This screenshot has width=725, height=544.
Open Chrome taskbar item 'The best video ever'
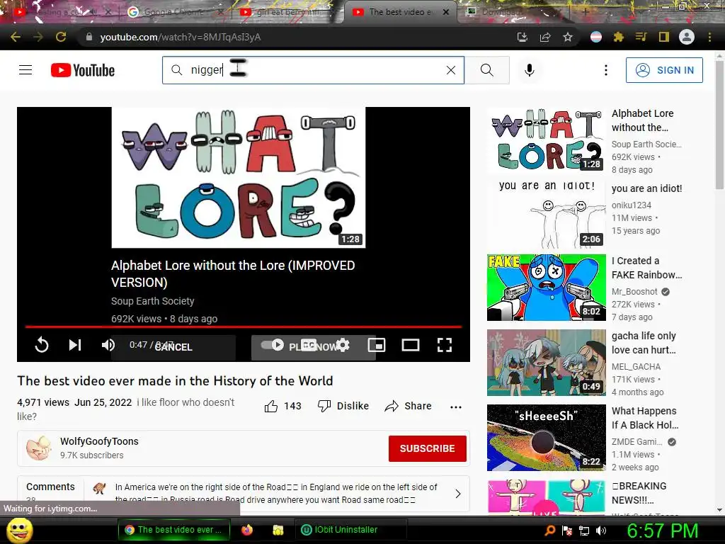coord(173,530)
